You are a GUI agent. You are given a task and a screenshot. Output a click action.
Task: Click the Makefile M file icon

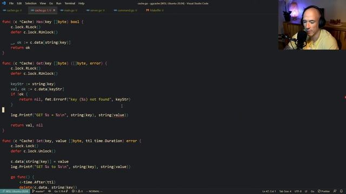(148, 10)
